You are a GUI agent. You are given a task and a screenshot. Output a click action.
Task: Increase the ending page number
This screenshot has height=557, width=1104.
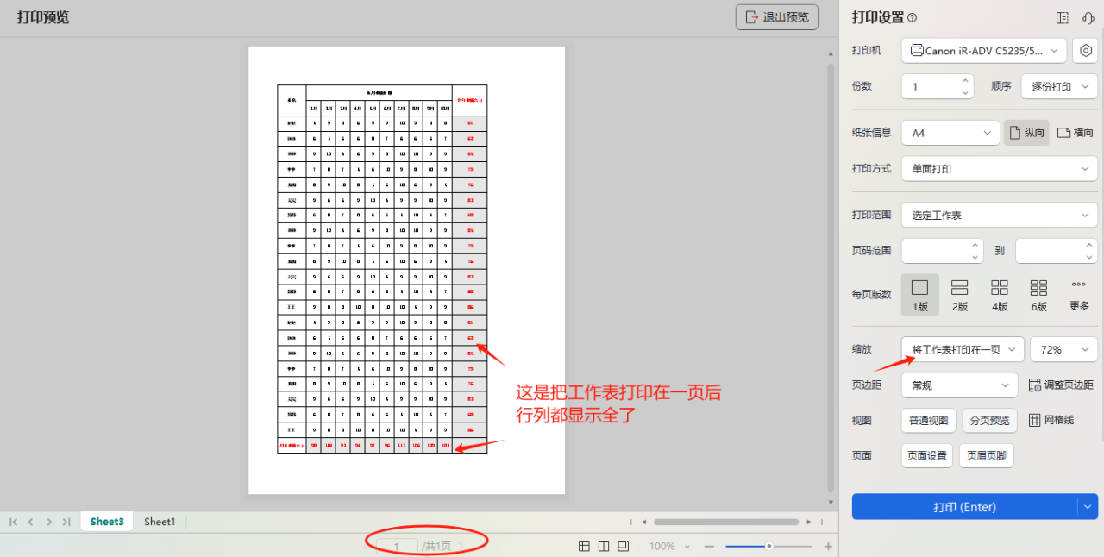[x=1090, y=245]
